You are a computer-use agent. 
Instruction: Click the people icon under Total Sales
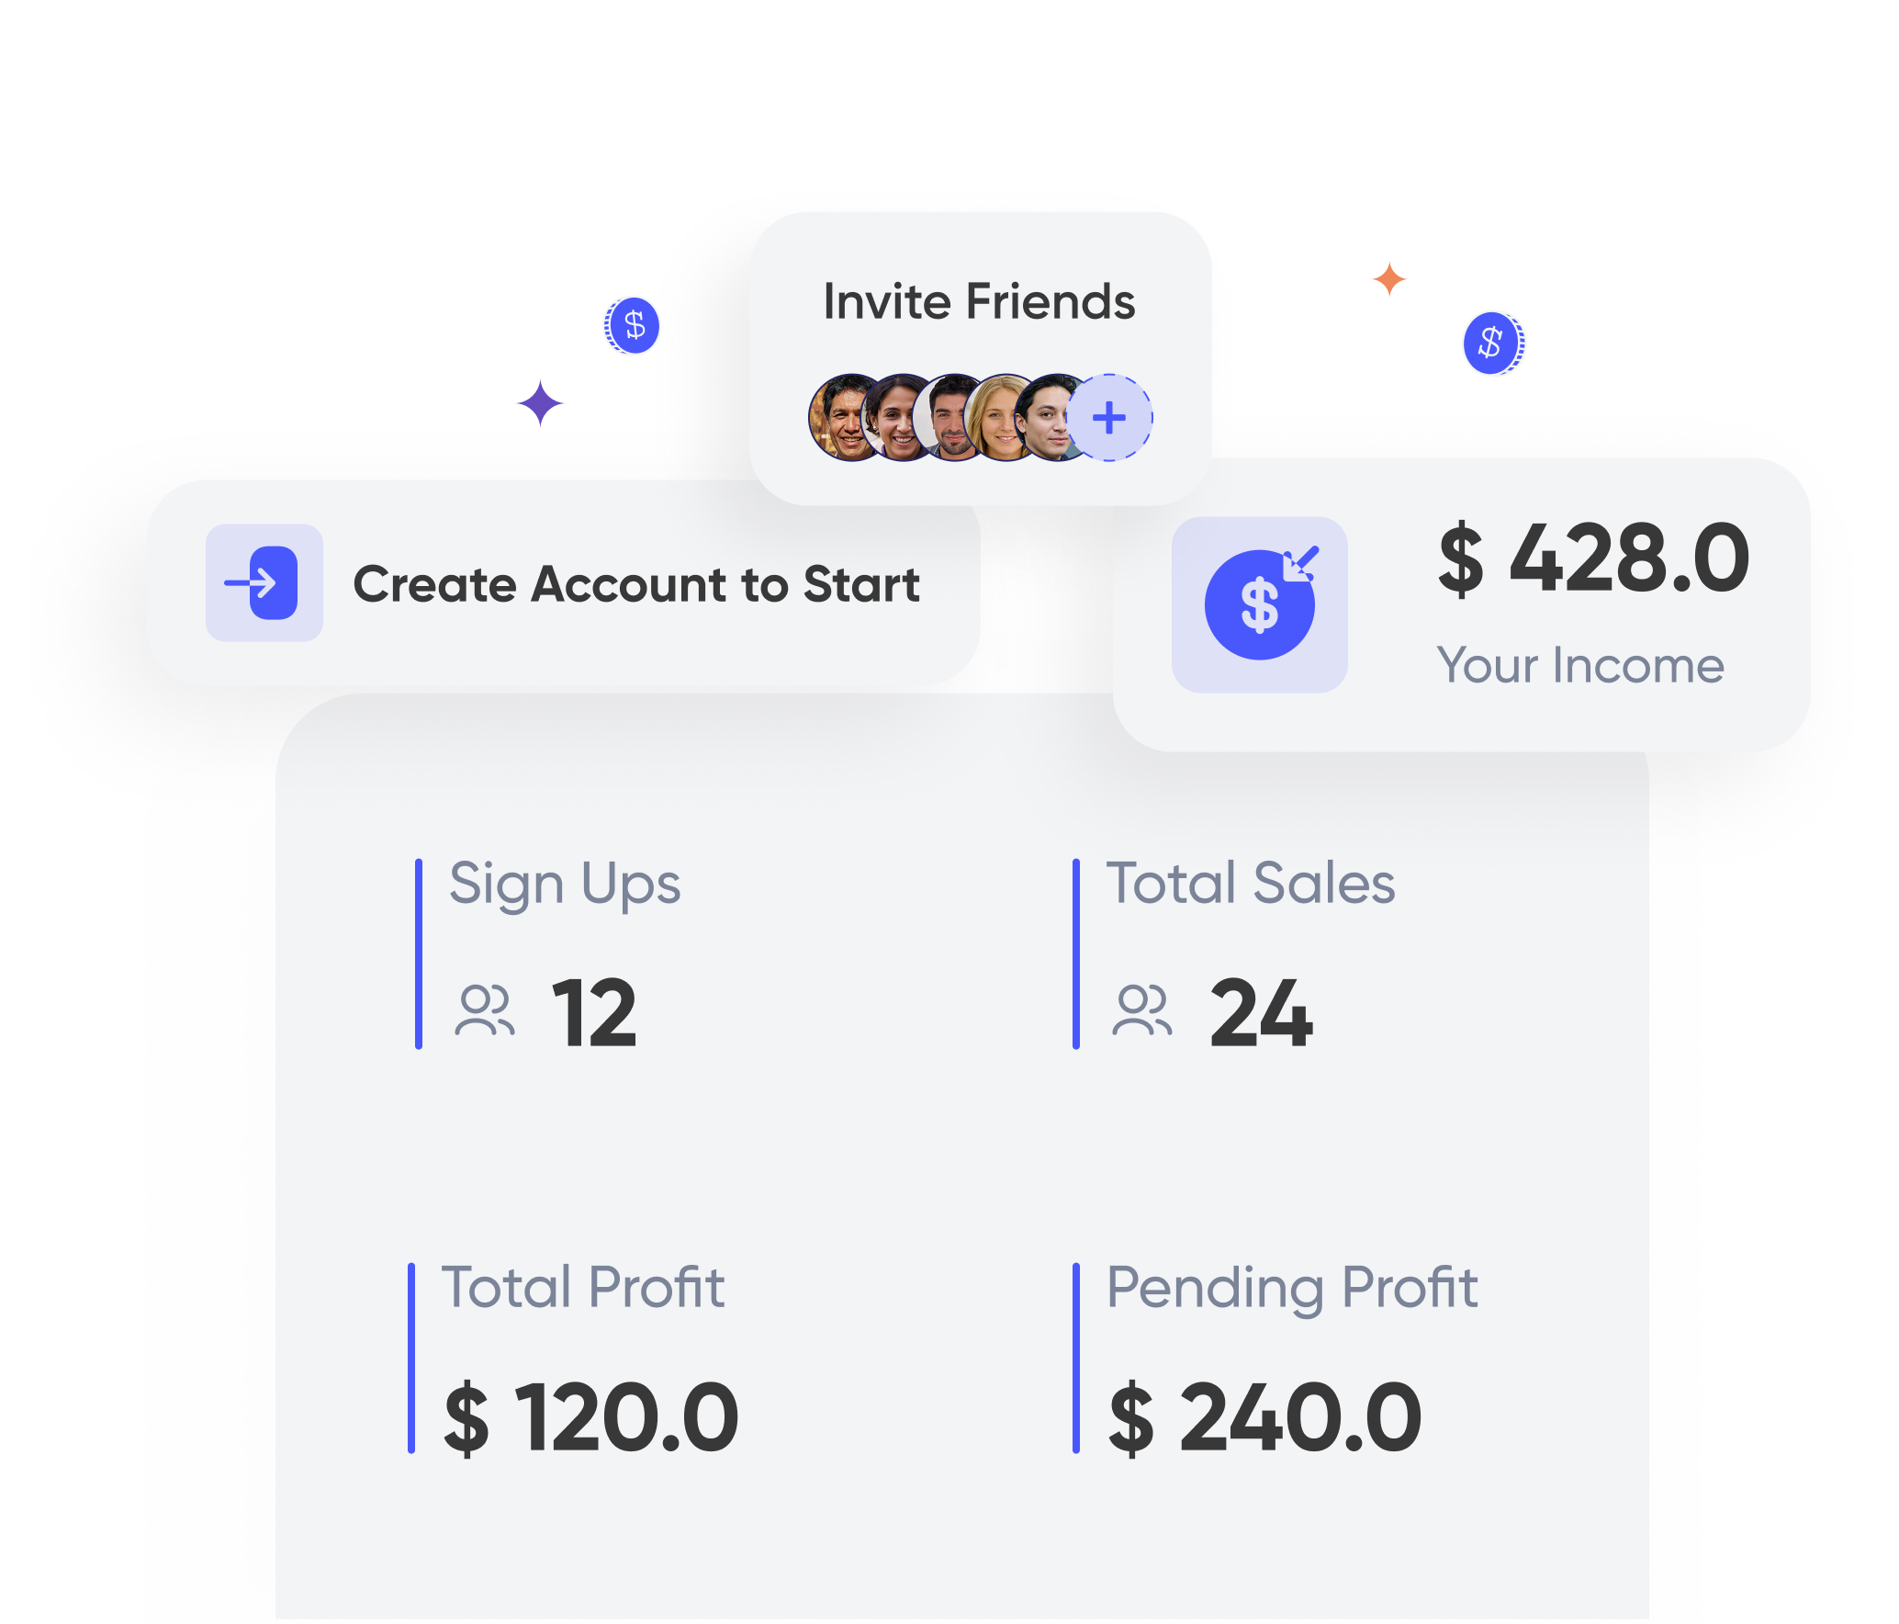click(1141, 1010)
